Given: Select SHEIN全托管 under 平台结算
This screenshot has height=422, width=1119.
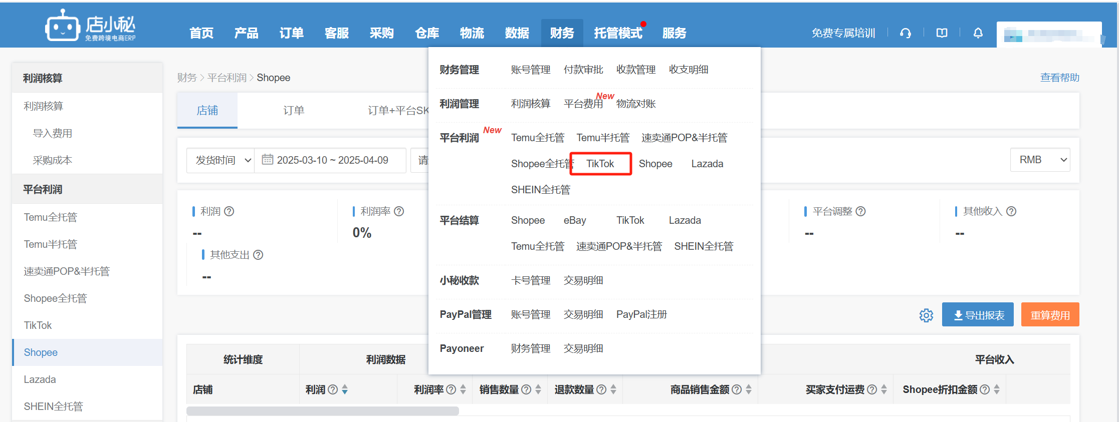Looking at the screenshot, I should pyautogui.click(x=704, y=246).
